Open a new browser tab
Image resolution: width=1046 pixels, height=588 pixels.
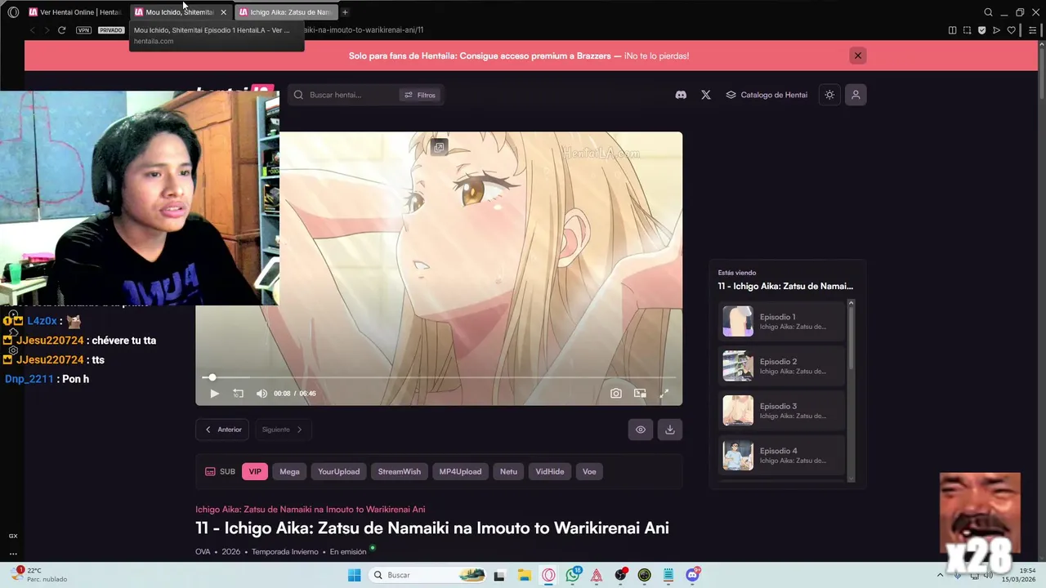(345, 12)
